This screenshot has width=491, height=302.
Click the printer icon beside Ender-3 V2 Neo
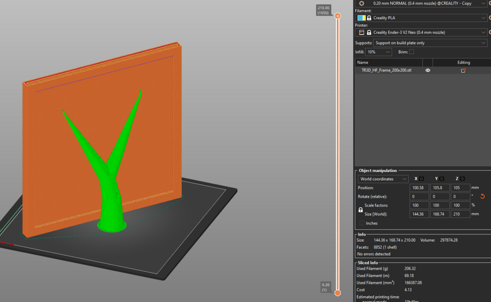(x=361, y=32)
